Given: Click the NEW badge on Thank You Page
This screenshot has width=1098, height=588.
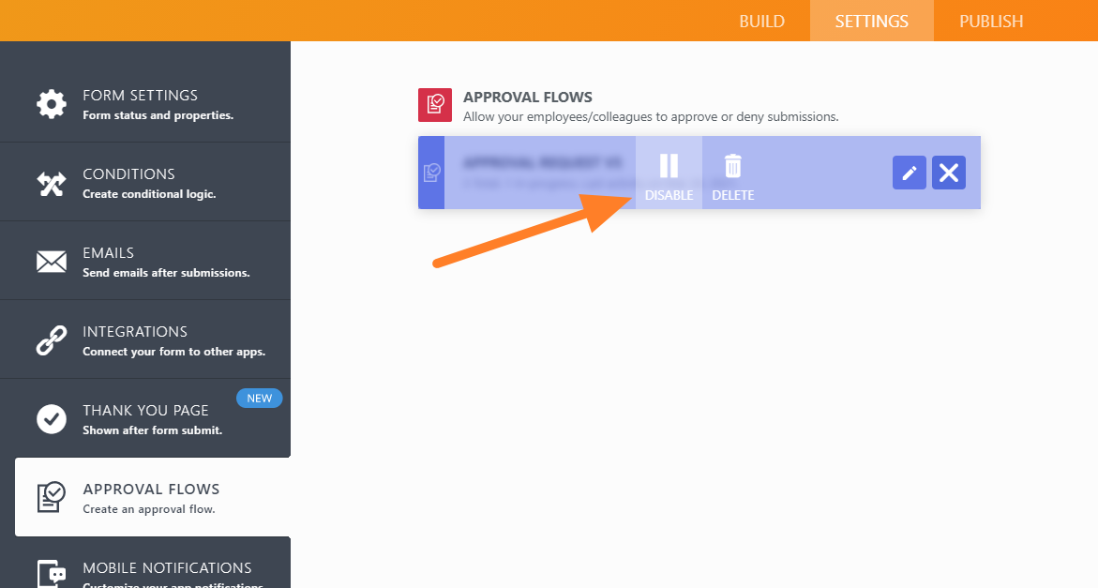Looking at the screenshot, I should click(x=259, y=399).
